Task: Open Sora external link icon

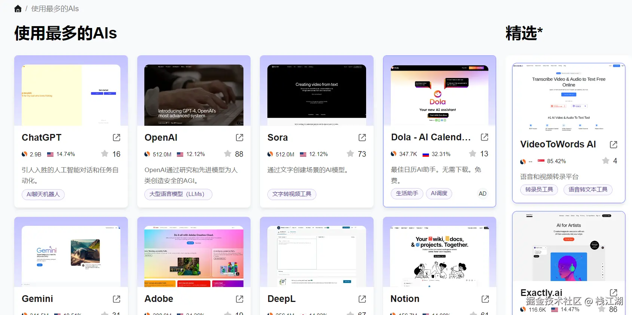Action: coord(362,137)
